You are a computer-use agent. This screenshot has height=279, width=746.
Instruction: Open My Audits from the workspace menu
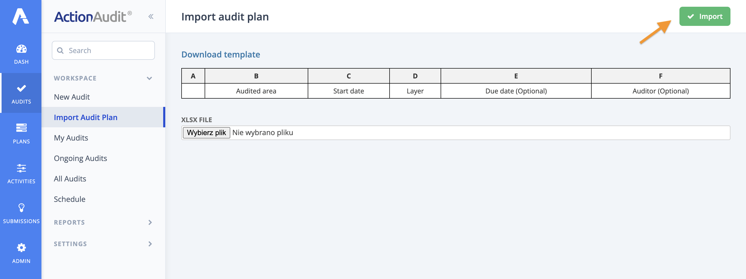tap(71, 138)
